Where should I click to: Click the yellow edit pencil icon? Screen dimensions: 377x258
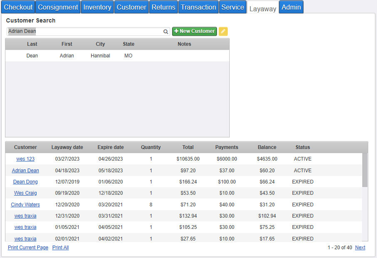point(223,32)
